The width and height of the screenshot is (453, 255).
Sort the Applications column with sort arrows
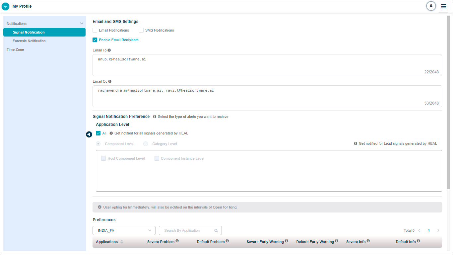(122, 242)
